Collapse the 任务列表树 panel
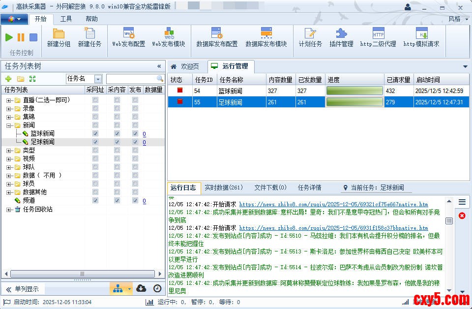The image size is (472, 309). coord(159,66)
